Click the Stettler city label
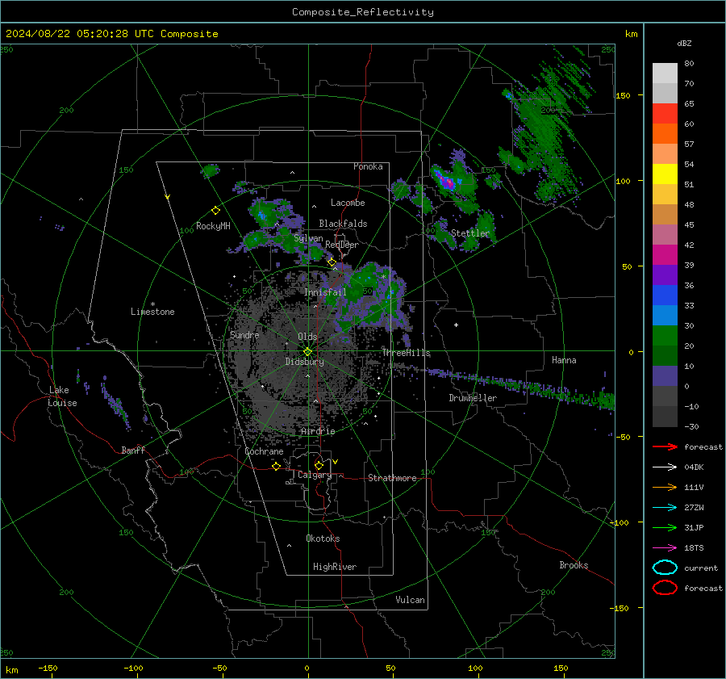The height and width of the screenshot is (679, 726). pos(470,233)
